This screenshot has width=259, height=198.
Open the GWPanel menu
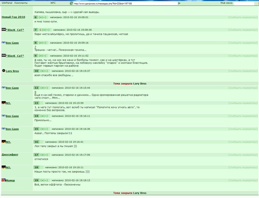pyautogui.click(x=7, y=3)
